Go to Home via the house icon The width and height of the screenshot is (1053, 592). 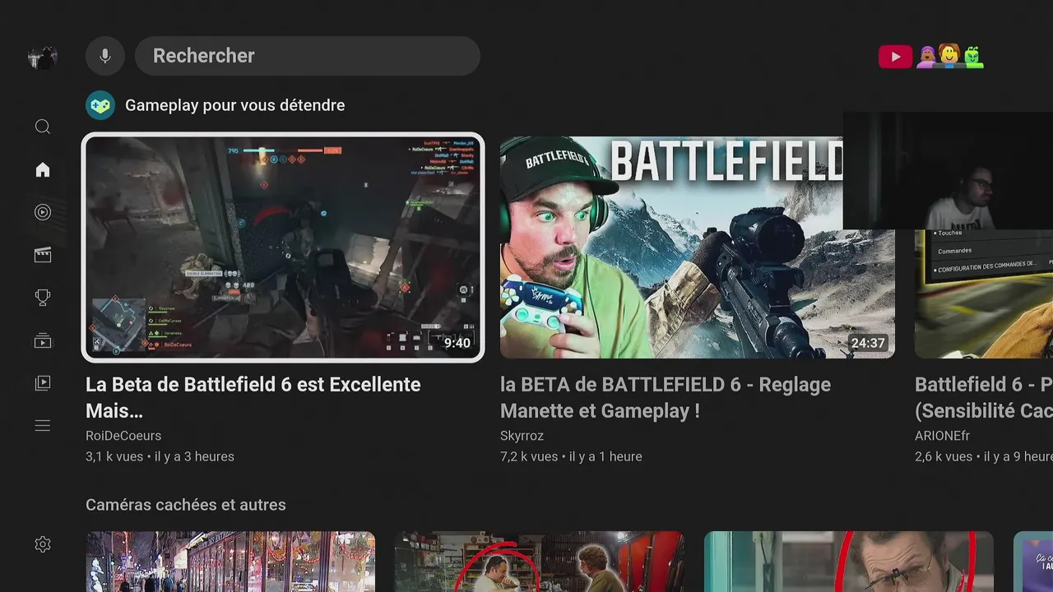point(43,169)
